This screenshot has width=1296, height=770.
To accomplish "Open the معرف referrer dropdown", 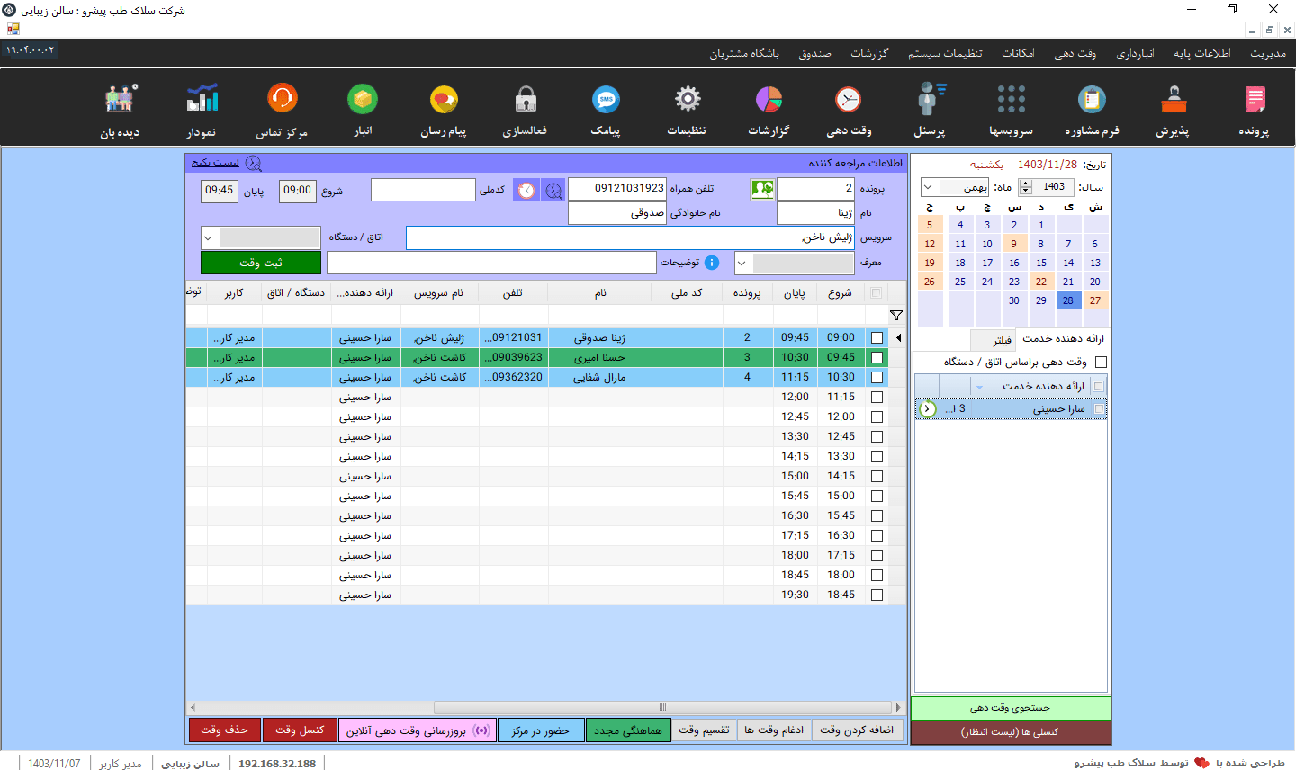I will click(x=742, y=264).
